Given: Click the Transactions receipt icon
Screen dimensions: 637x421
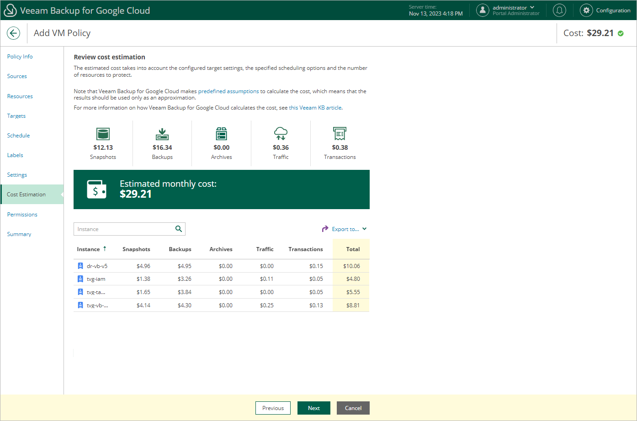Looking at the screenshot, I should tap(340, 134).
